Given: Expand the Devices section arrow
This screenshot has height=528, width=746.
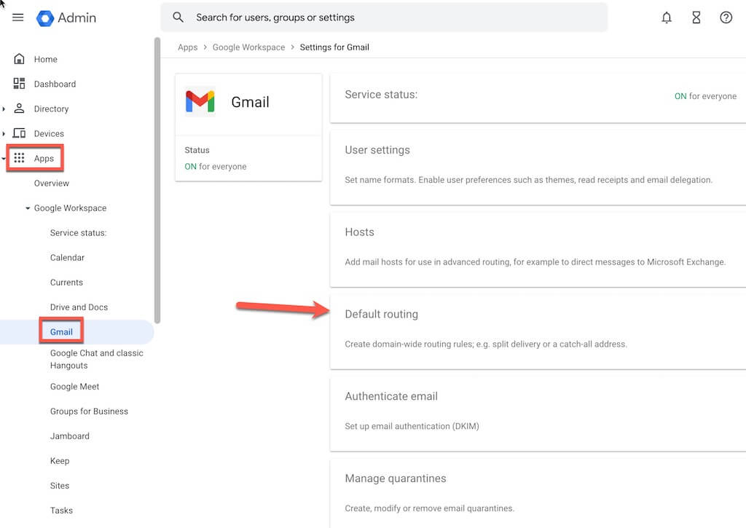Looking at the screenshot, I should coord(4,134).
